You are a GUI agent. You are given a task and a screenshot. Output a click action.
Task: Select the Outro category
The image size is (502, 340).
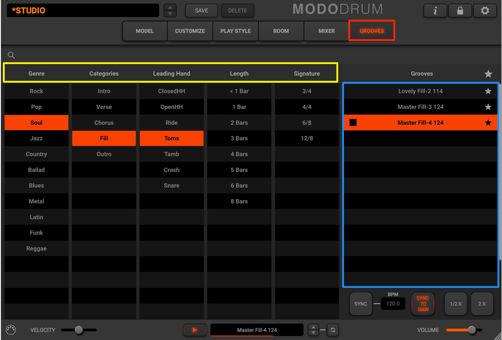click(104, 154)
